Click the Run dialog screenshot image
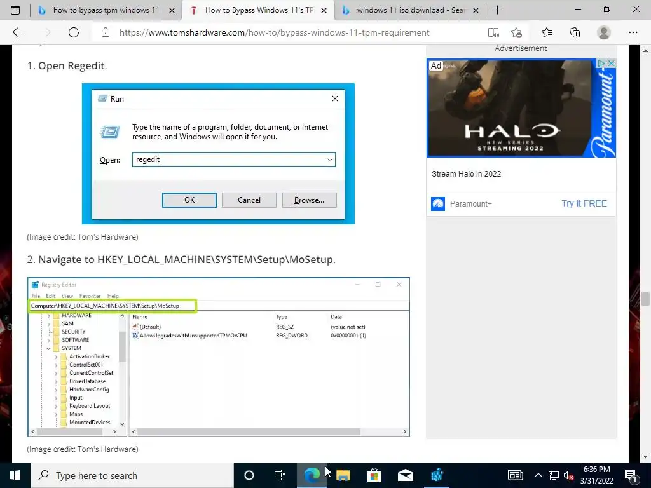Screen dimensions: 651x488 pyautogui.click(x=219, y=154)
